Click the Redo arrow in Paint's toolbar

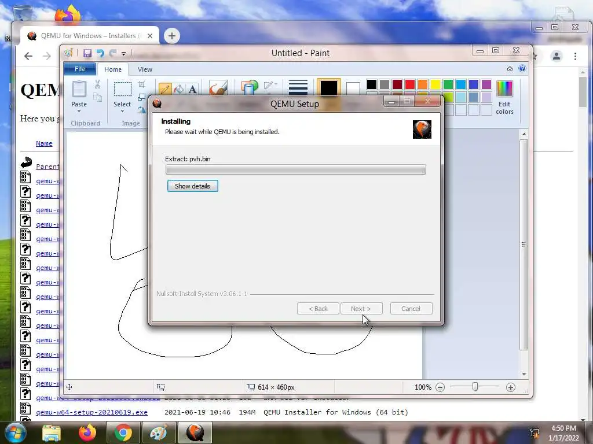coord(112,53)
